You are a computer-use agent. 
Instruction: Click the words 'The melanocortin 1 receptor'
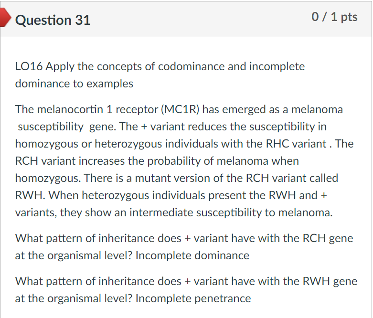[x=87, y=110]
